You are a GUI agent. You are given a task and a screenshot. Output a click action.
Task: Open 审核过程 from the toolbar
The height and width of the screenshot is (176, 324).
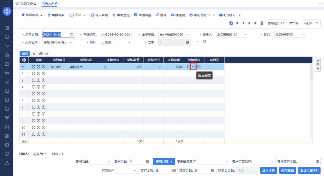[x=121, y=15]
